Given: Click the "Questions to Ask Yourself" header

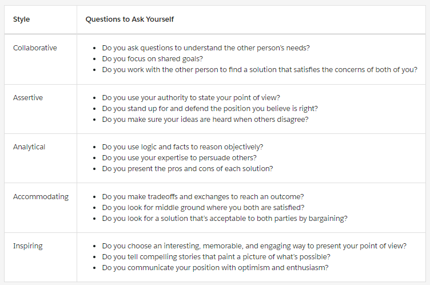Looking at the screenshot, I should [129, 19].
